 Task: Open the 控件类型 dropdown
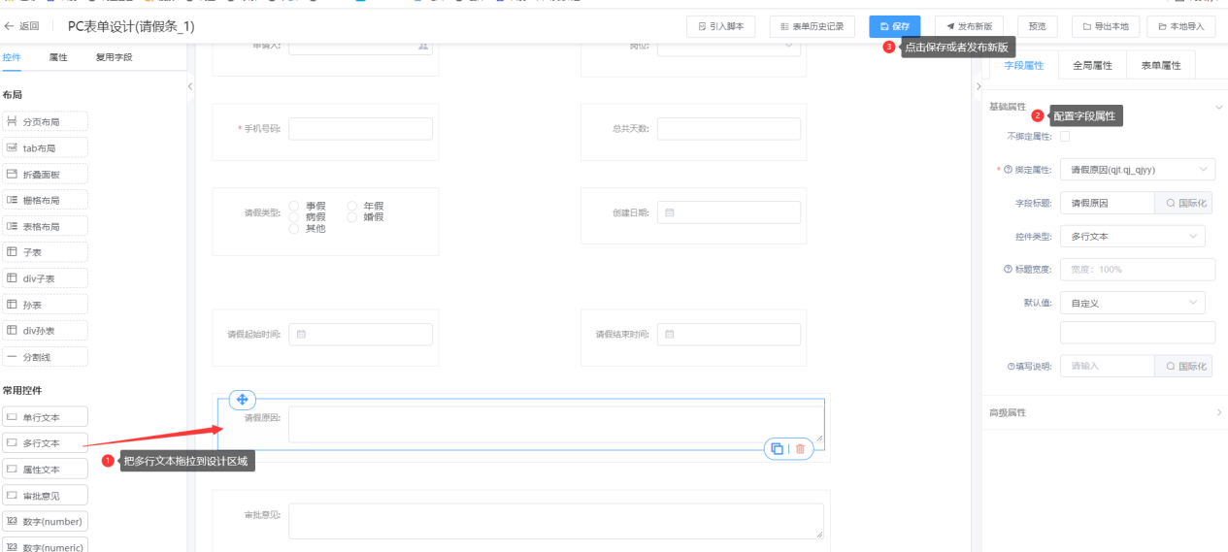(x=1132, y=237)
